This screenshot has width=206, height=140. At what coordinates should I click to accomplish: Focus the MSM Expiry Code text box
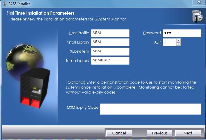(150, 109)
